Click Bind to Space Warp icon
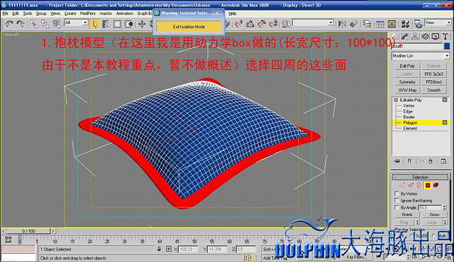Image resolution: width=454 pixels, height=262 pixels. coord(57,24)
